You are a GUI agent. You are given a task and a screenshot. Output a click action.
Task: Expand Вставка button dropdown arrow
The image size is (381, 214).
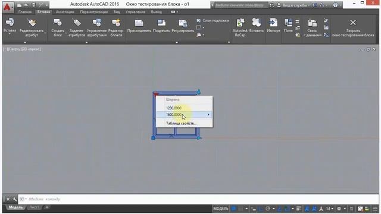(10, 34)
